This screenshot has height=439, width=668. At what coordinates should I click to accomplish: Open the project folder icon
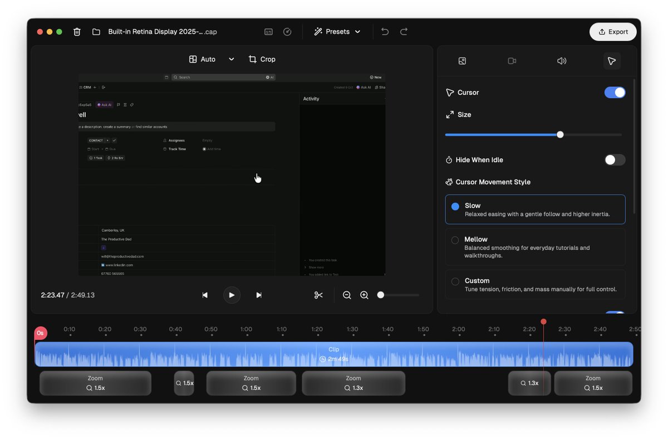pyautogui.click(x=96, y=32)
